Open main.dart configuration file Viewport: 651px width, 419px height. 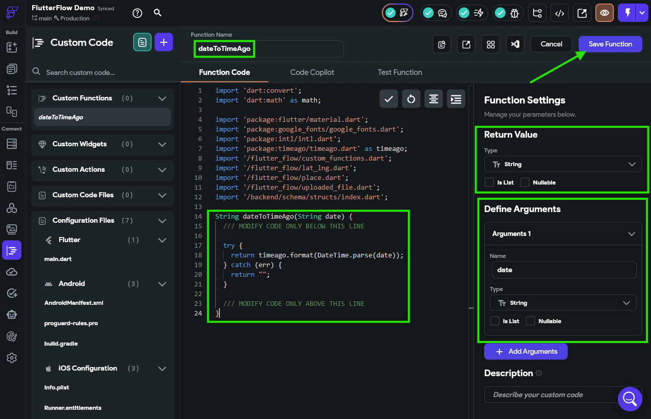(58, 259)
